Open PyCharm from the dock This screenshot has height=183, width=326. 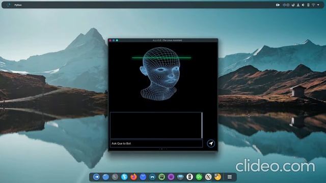[x=162, y=177]
